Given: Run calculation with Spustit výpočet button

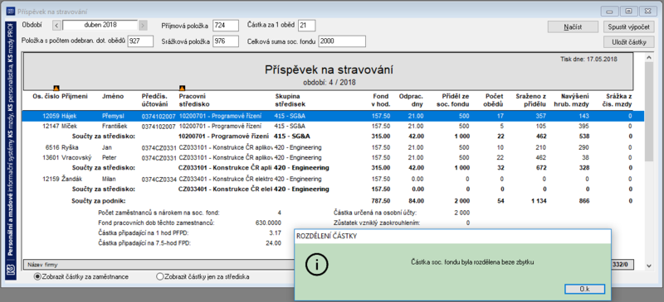Looking at the screenshot, I should [629, 26].
